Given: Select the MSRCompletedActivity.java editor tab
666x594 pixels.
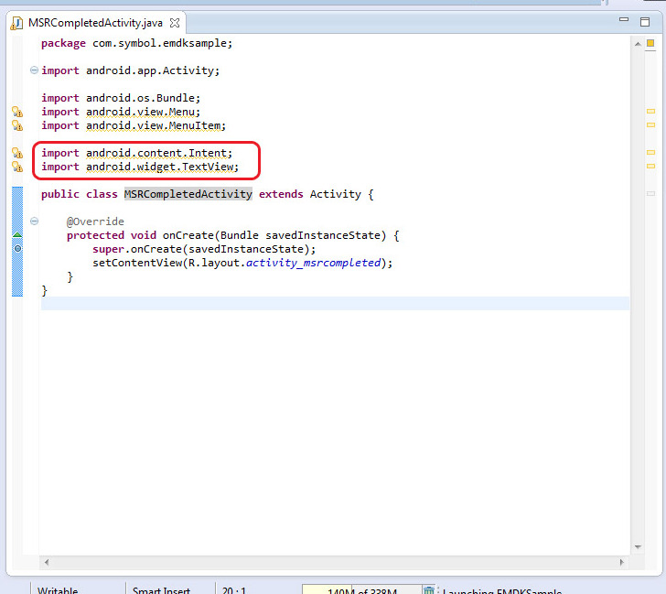Looking at the screenshot, I should point(88,22).
